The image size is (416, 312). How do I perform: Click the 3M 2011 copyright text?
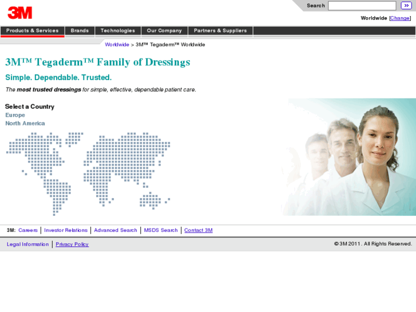click(x=373, y=244)
